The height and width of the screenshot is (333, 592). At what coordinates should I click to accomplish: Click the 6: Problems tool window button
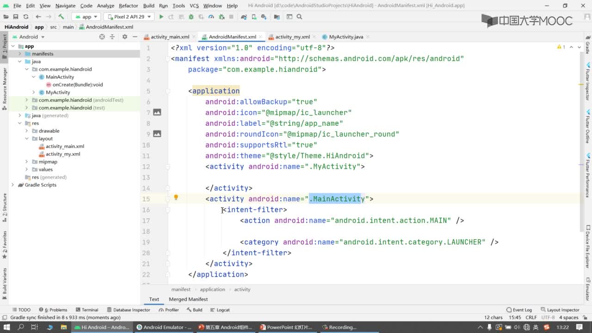tap(54, 310)
